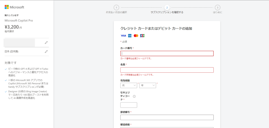269x128 pixels.
Task: Click the 都道府県 field at the bottom
Action: click(x=167, y=127)
